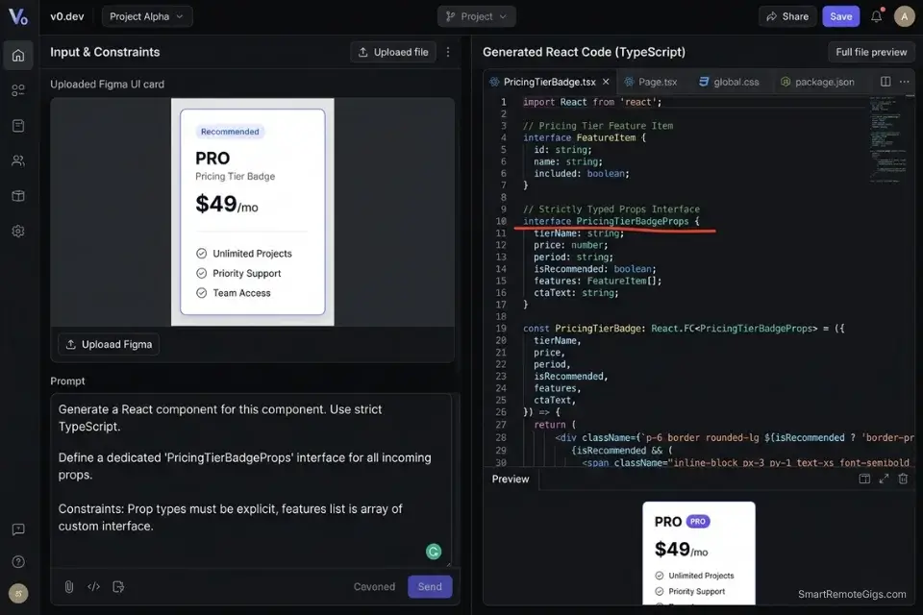This screenshot has height=615, width=923.
Task: Click code line 'isRecommended: boolean;'
Action: (x=594, y=269)
